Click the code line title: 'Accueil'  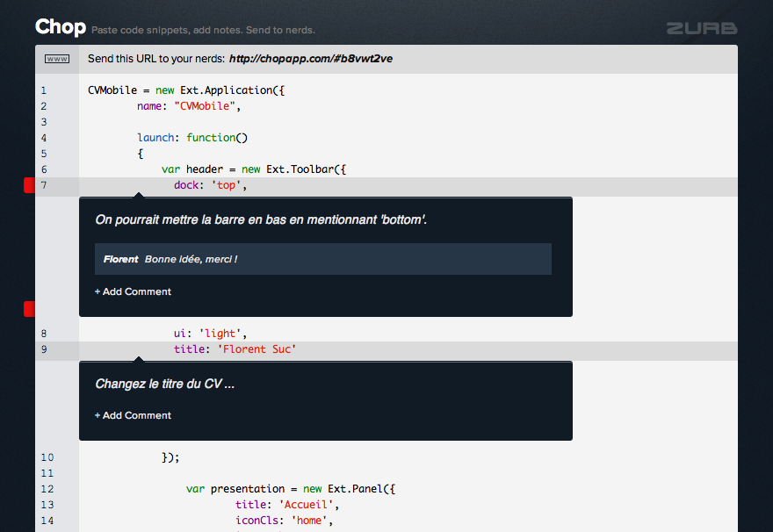[286, 505]
